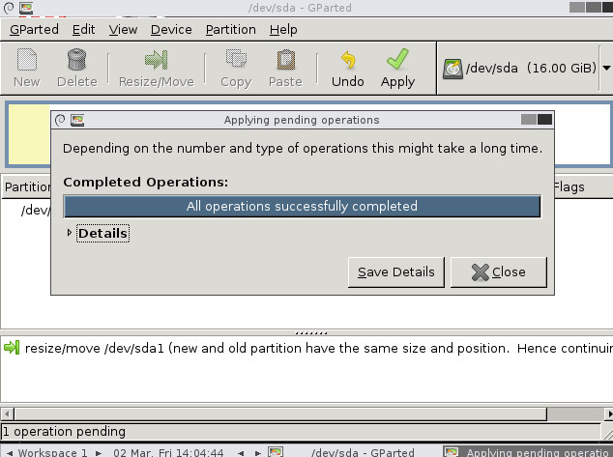Image resolution: width=613 pixels, height=457 pixels.
Task: Click the Workspace 1 label
Action: point(52,452)
